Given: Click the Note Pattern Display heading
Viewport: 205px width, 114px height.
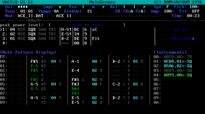Looking at the screenshot, I should tap(28, 52).
